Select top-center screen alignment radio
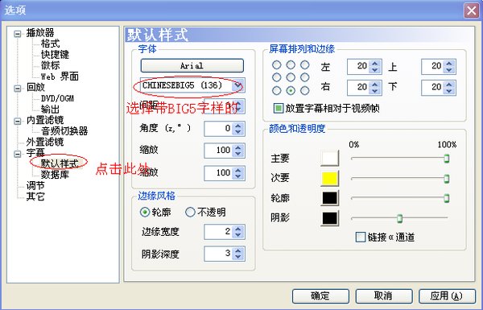This screenshot has width=483, height=310. (x=291, y=64)
